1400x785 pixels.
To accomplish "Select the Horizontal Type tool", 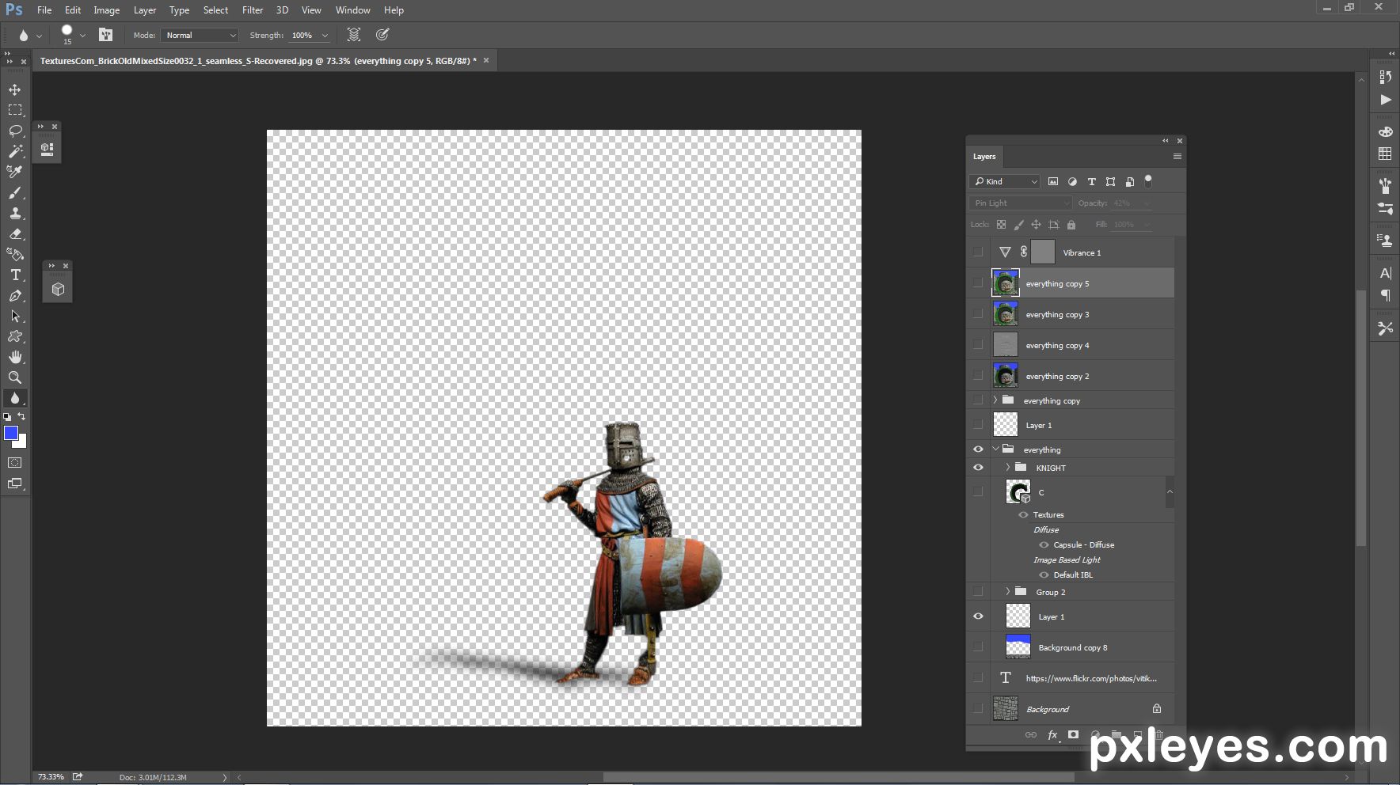I will (15, 275).
